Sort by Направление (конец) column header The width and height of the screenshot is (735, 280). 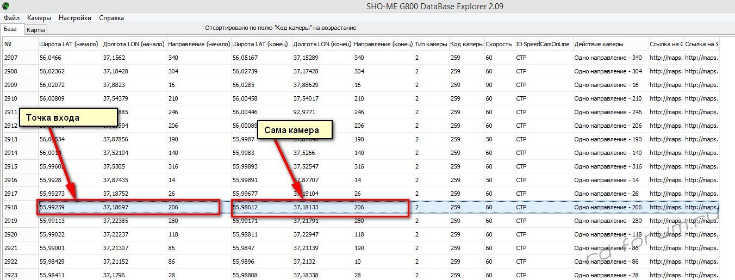point(383,44)
